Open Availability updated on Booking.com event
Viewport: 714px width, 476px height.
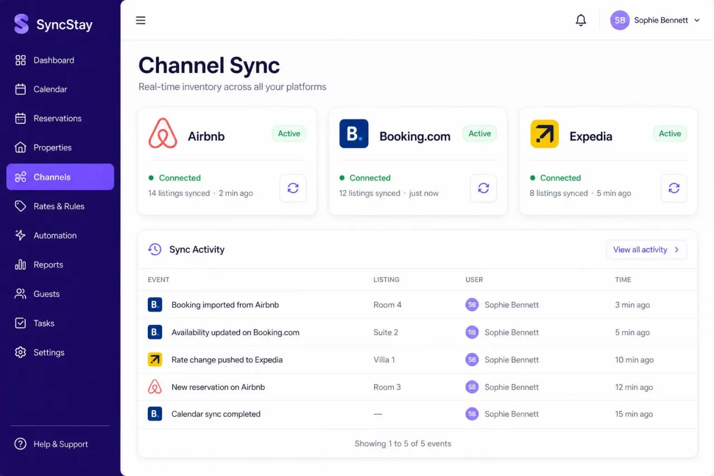tap(235, 332)
